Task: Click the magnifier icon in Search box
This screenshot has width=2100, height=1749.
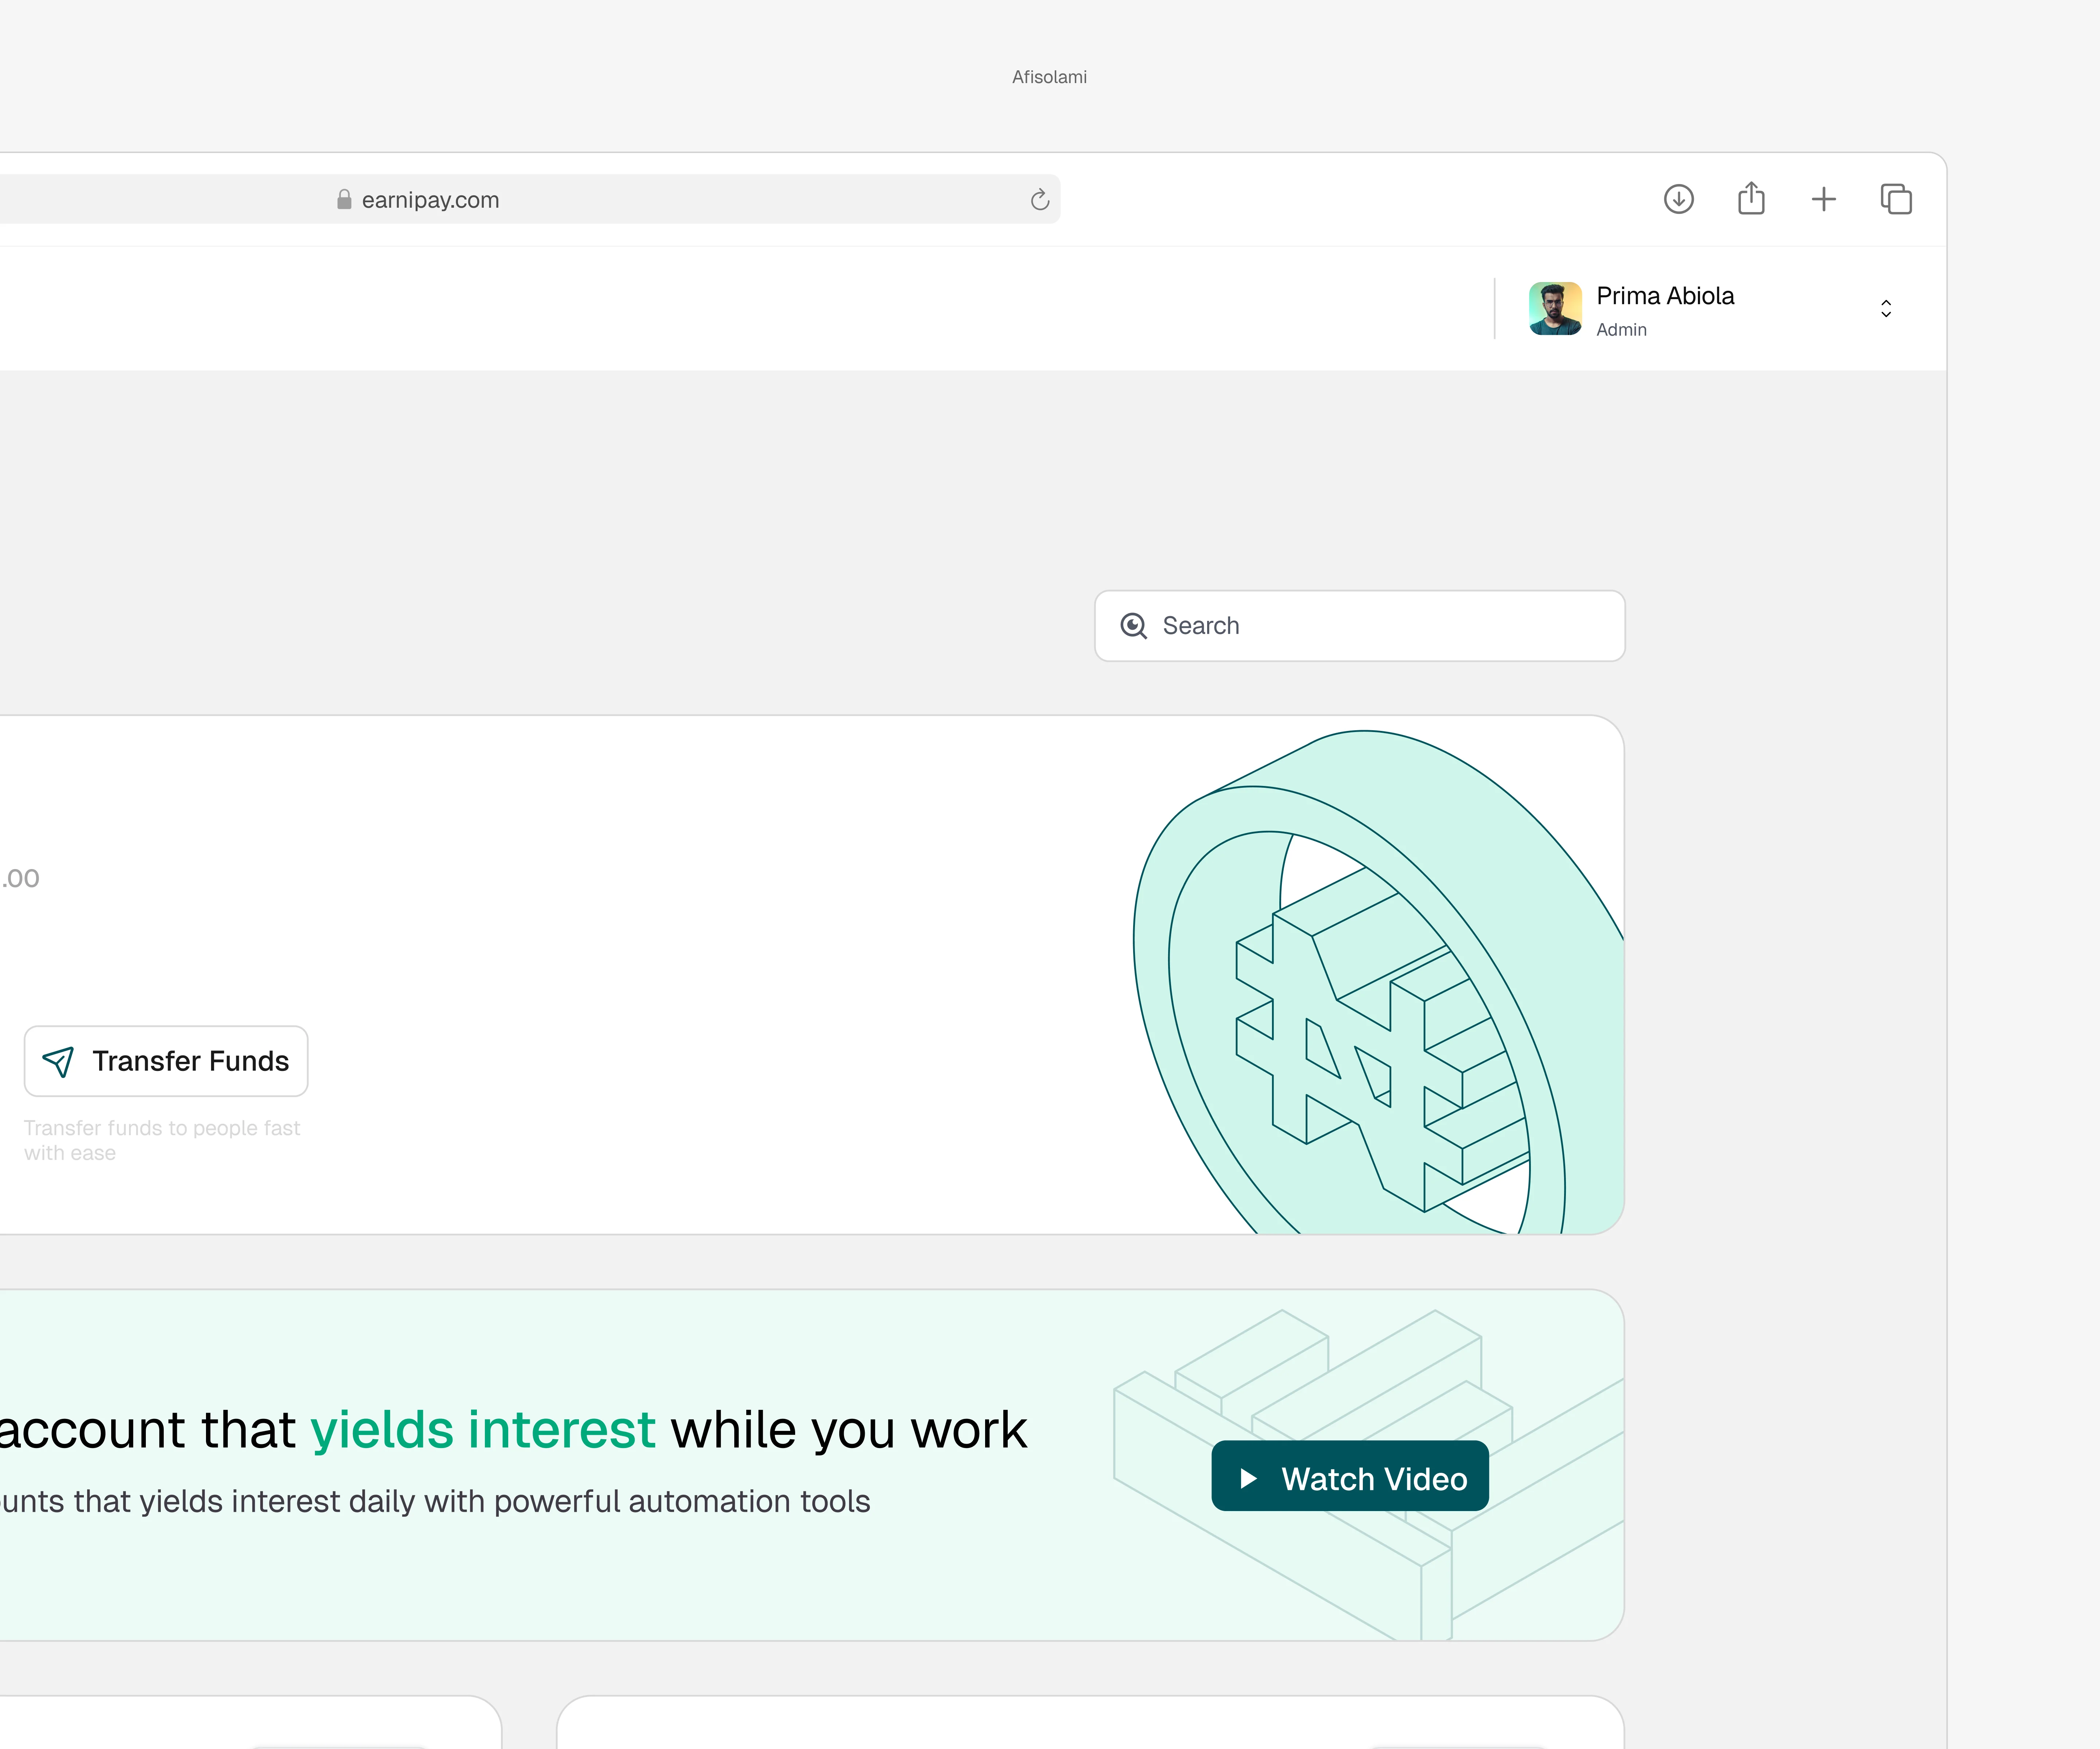Action: click(1133, 626)
